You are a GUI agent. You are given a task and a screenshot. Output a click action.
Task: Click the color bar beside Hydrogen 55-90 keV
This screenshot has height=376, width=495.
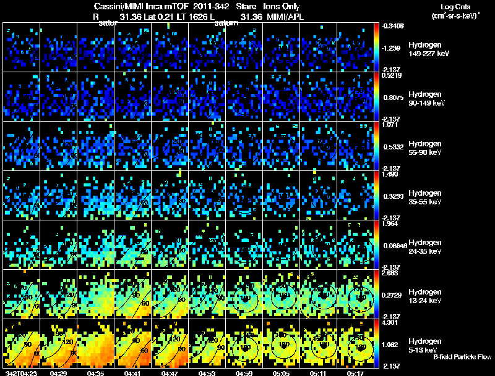coord(376,146)
